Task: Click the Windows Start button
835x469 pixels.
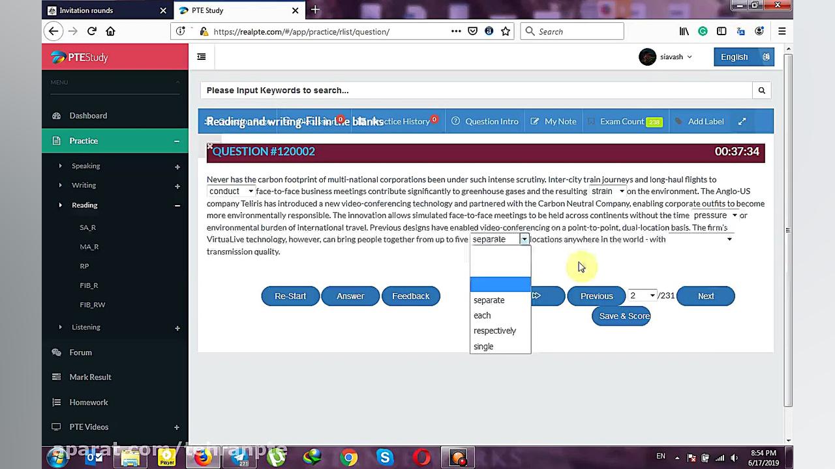Action: coord(57,457)
